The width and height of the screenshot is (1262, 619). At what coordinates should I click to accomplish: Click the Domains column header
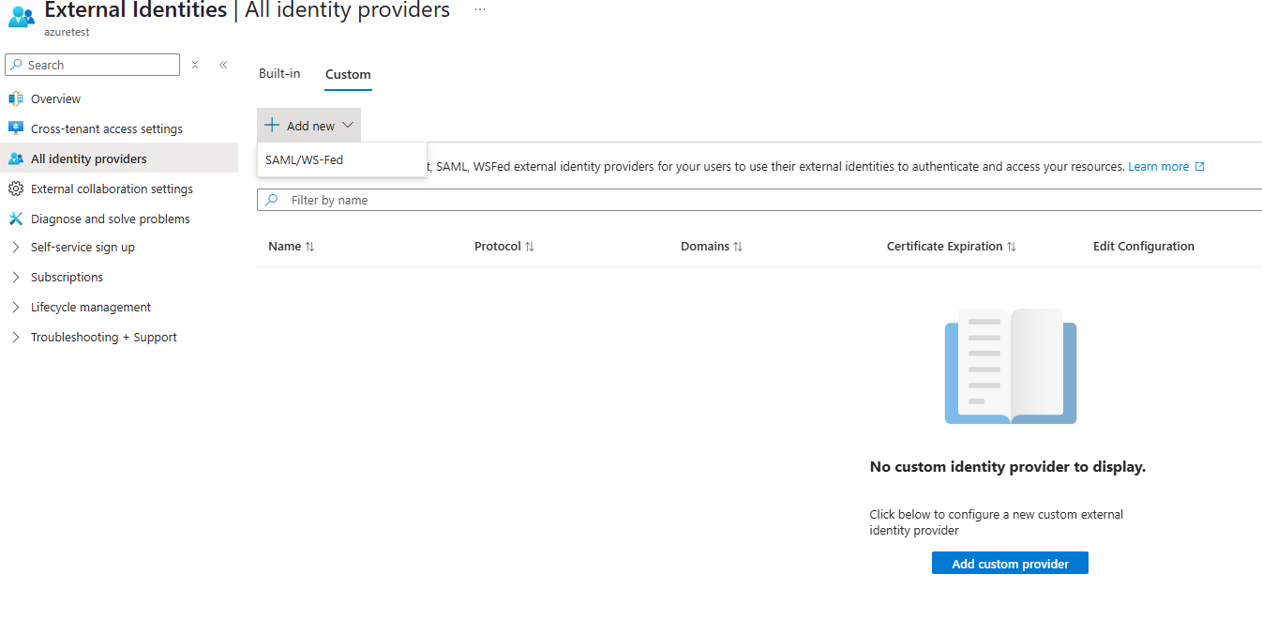705,247
